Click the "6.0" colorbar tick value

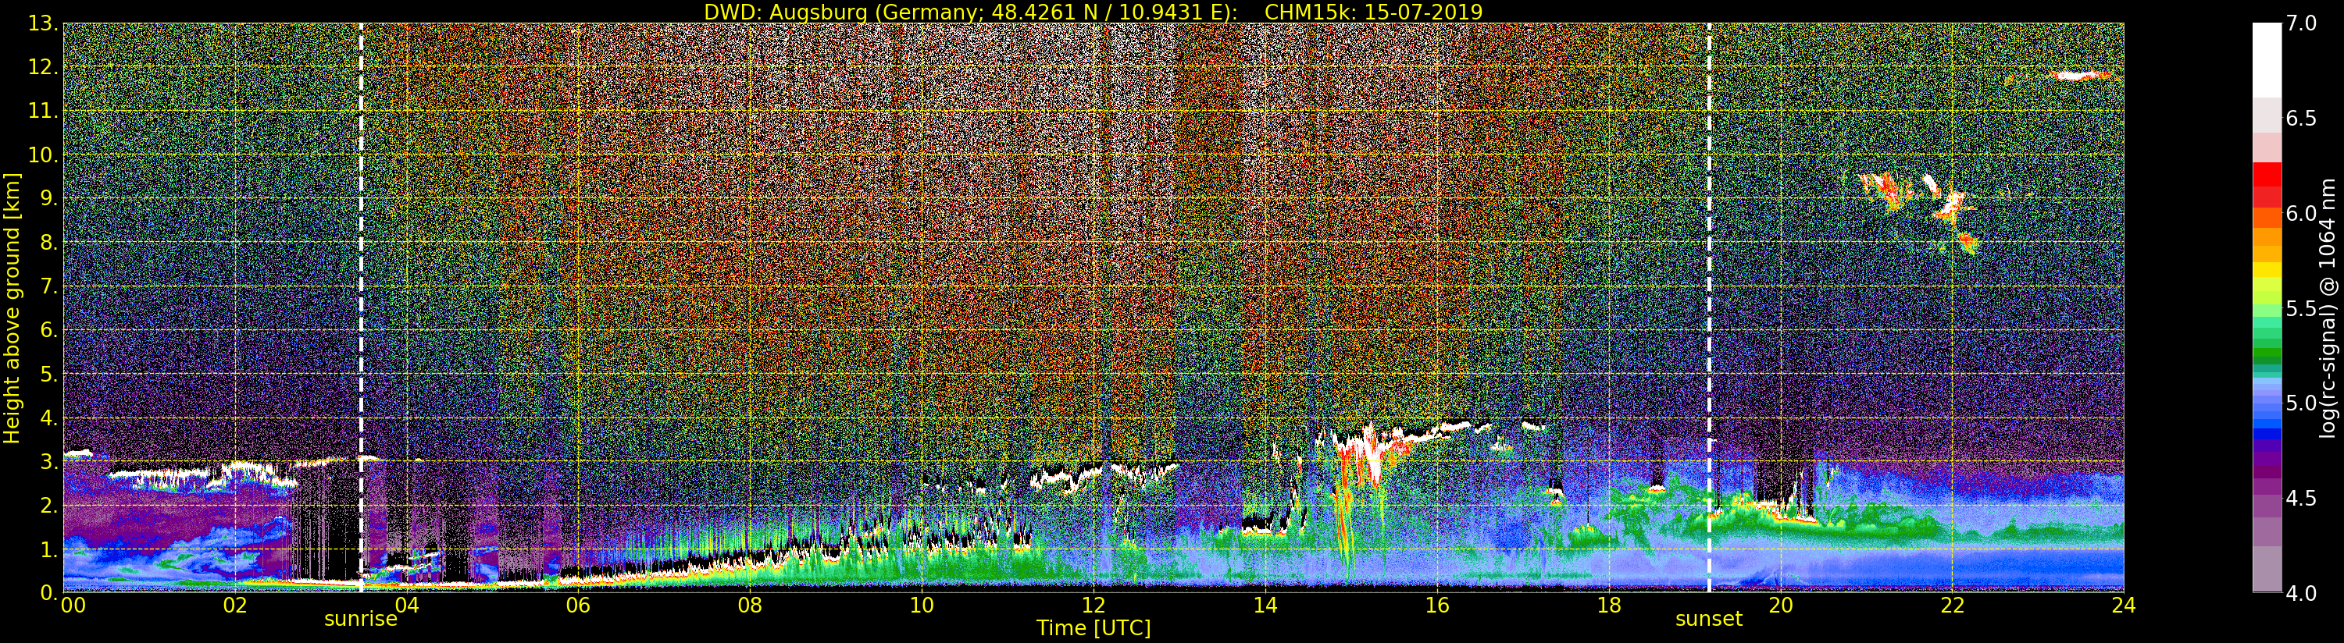click(x=2302, y=213)
